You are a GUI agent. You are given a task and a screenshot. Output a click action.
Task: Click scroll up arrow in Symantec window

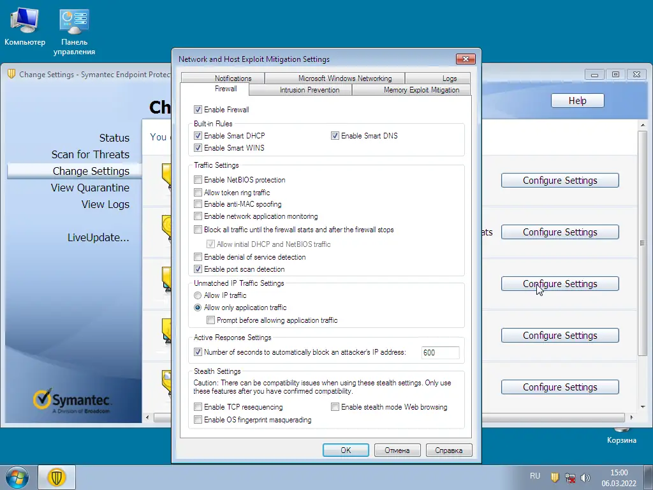(643, 125)
